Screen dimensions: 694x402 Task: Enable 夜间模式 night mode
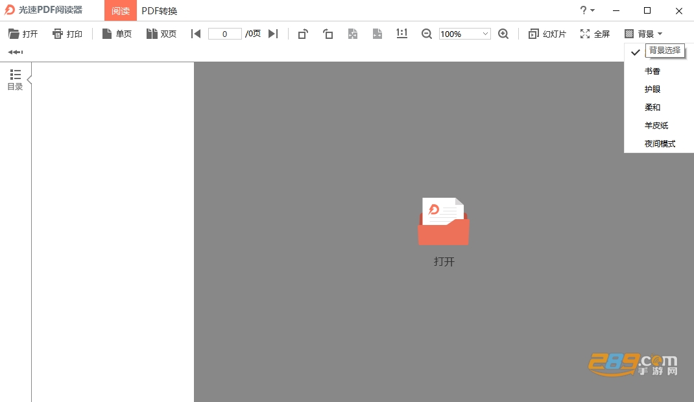tap(659, 143)
